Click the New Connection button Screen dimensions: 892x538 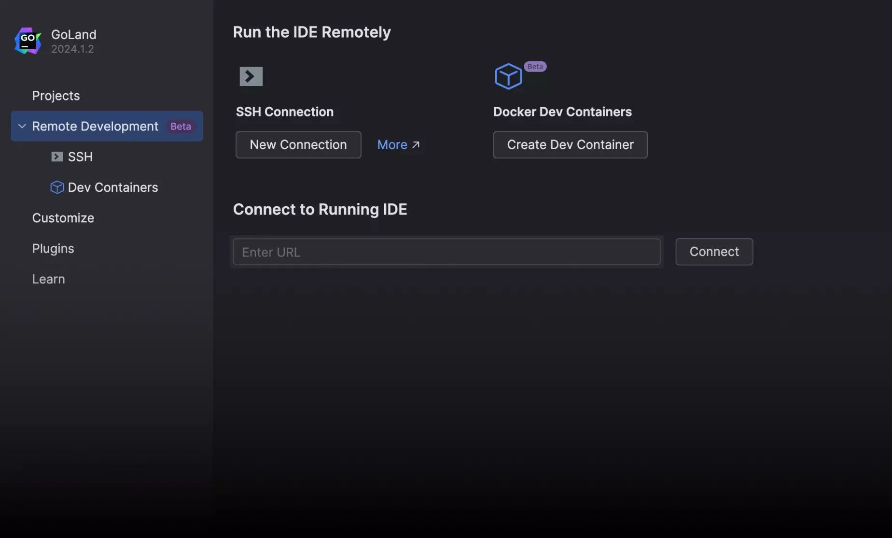click(x=298, y=144)
